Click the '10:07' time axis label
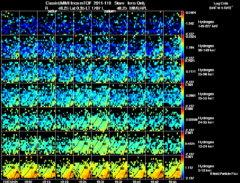The image size is (240, 183). [x=28, y=181]
